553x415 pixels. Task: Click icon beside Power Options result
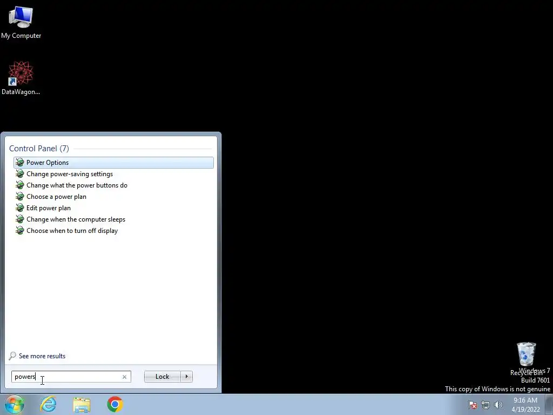click(20, 162)
